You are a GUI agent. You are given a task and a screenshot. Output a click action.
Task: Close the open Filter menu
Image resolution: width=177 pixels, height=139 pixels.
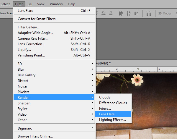19,4
